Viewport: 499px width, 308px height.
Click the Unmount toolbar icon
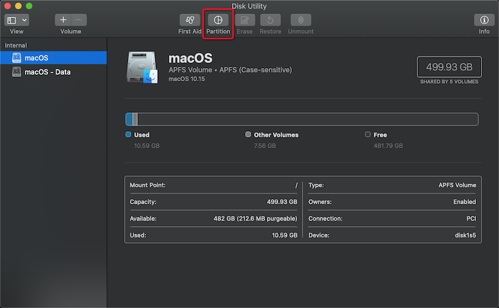[301, 20]
